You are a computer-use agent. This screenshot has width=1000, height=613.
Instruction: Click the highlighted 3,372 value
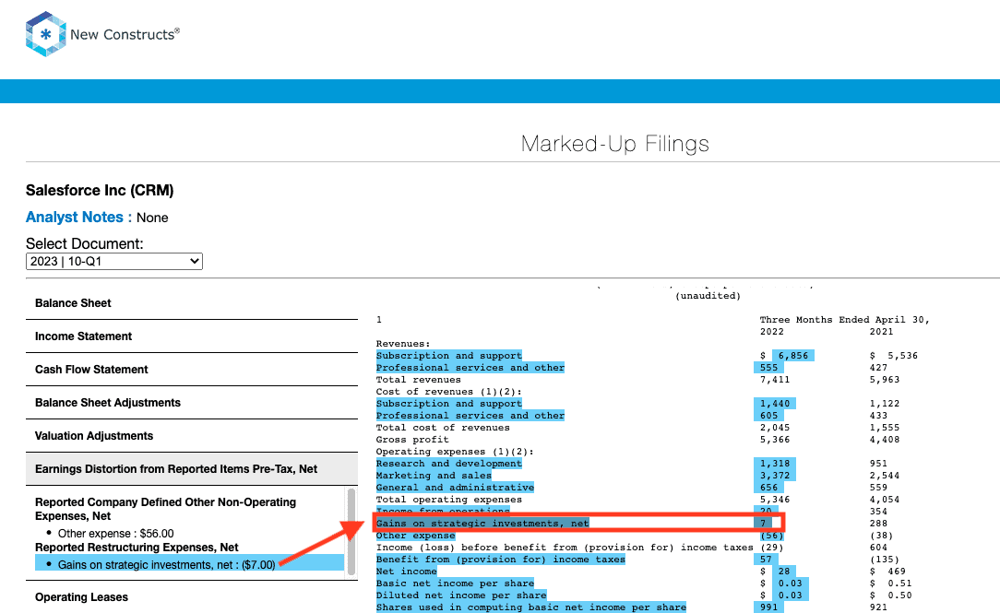(x=774, y=476)
